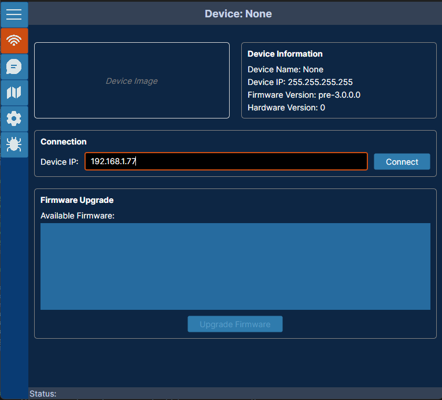Image resolution: width=442 pixels, height=400 pixels.
Task: Click the 'Firmware Upgrade' heading
Action: 77,200
